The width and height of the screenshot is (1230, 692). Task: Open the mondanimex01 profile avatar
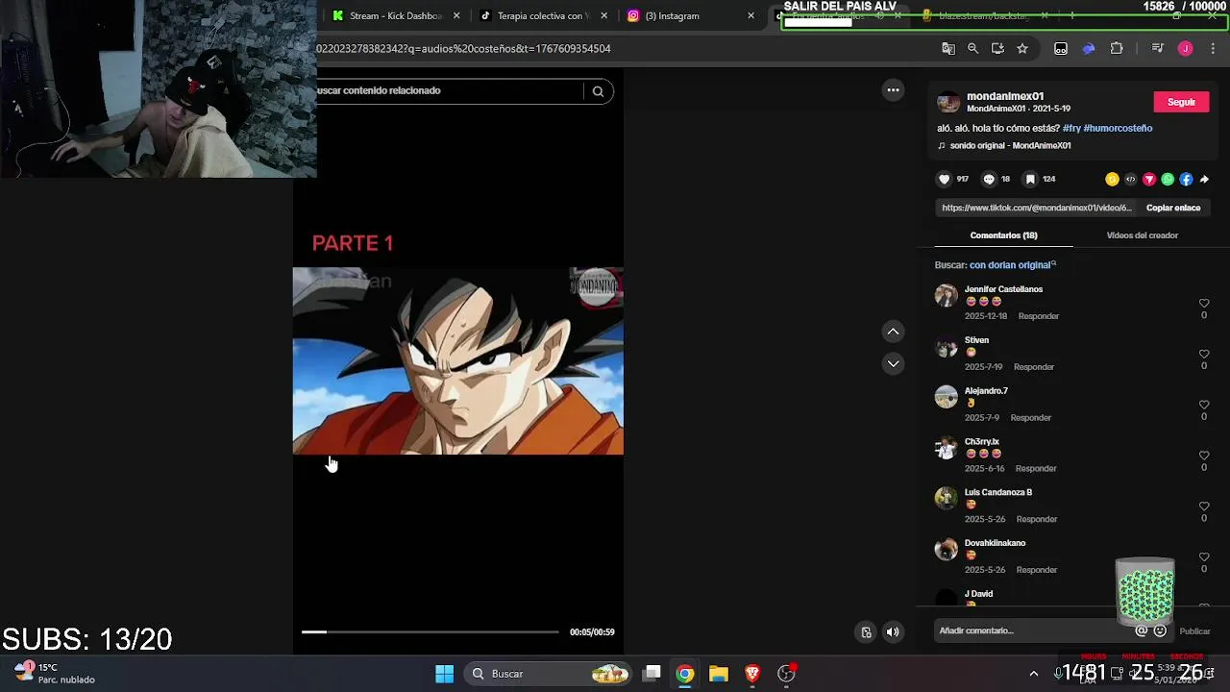point(948,102)
